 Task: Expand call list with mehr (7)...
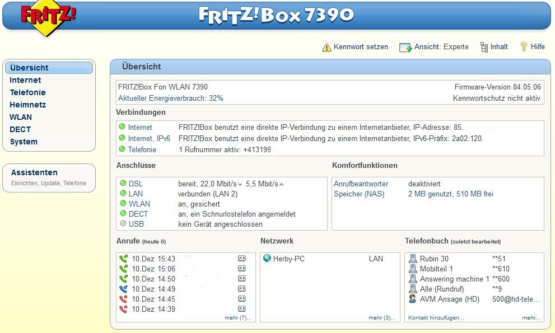click(x=238, y=318)
